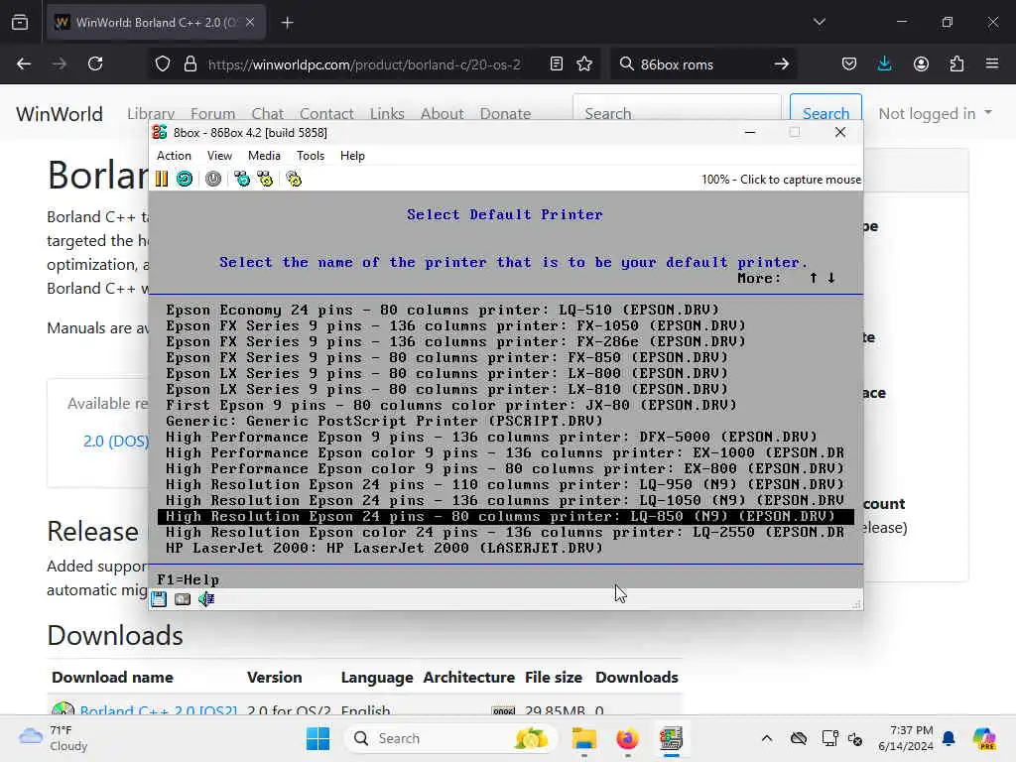Viewport: 1016px width, 762px height.
Task: Open the WinWorld home link
Action: [x=59, y=113]
